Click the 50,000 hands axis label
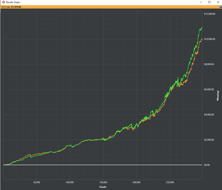The width and height of the screenshot is (222, 190). pyautogui.click(x=37, y=182)
